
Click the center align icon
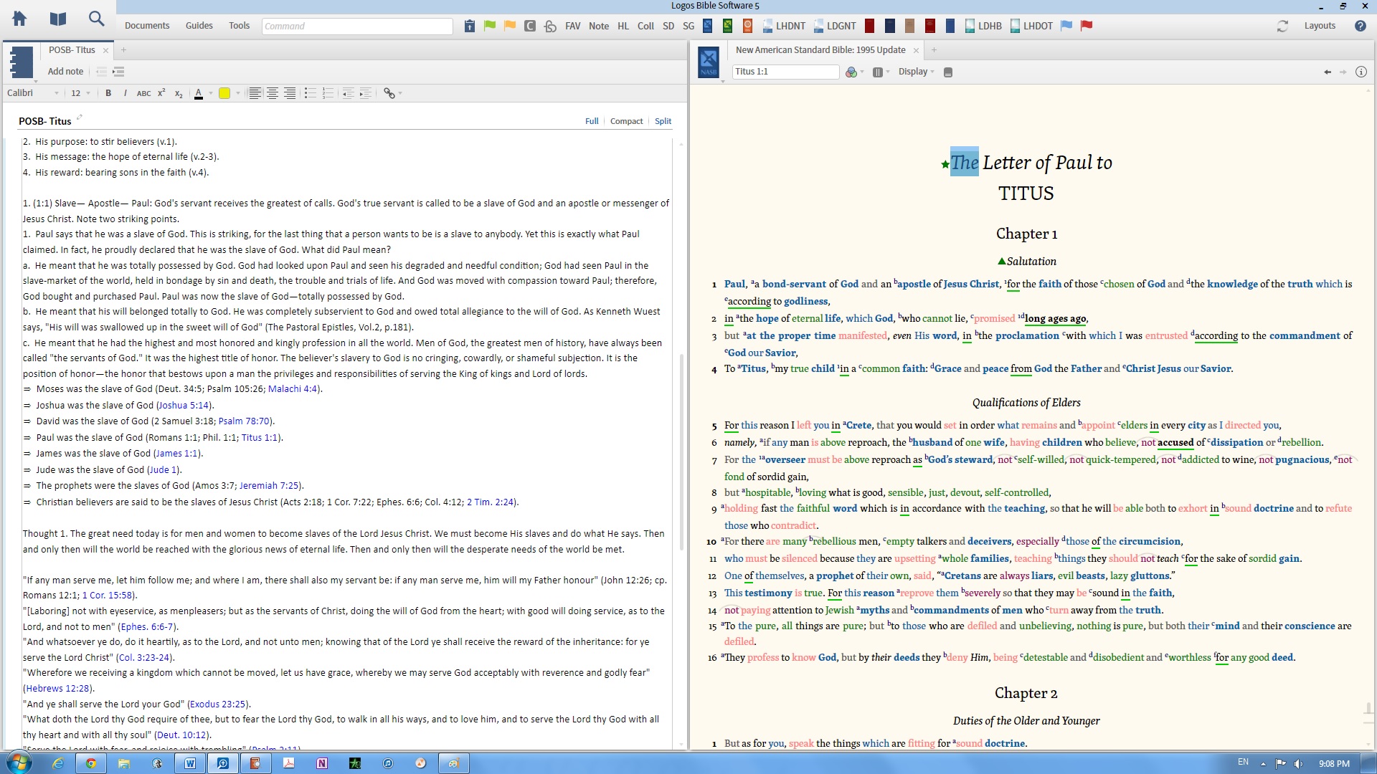273,93
